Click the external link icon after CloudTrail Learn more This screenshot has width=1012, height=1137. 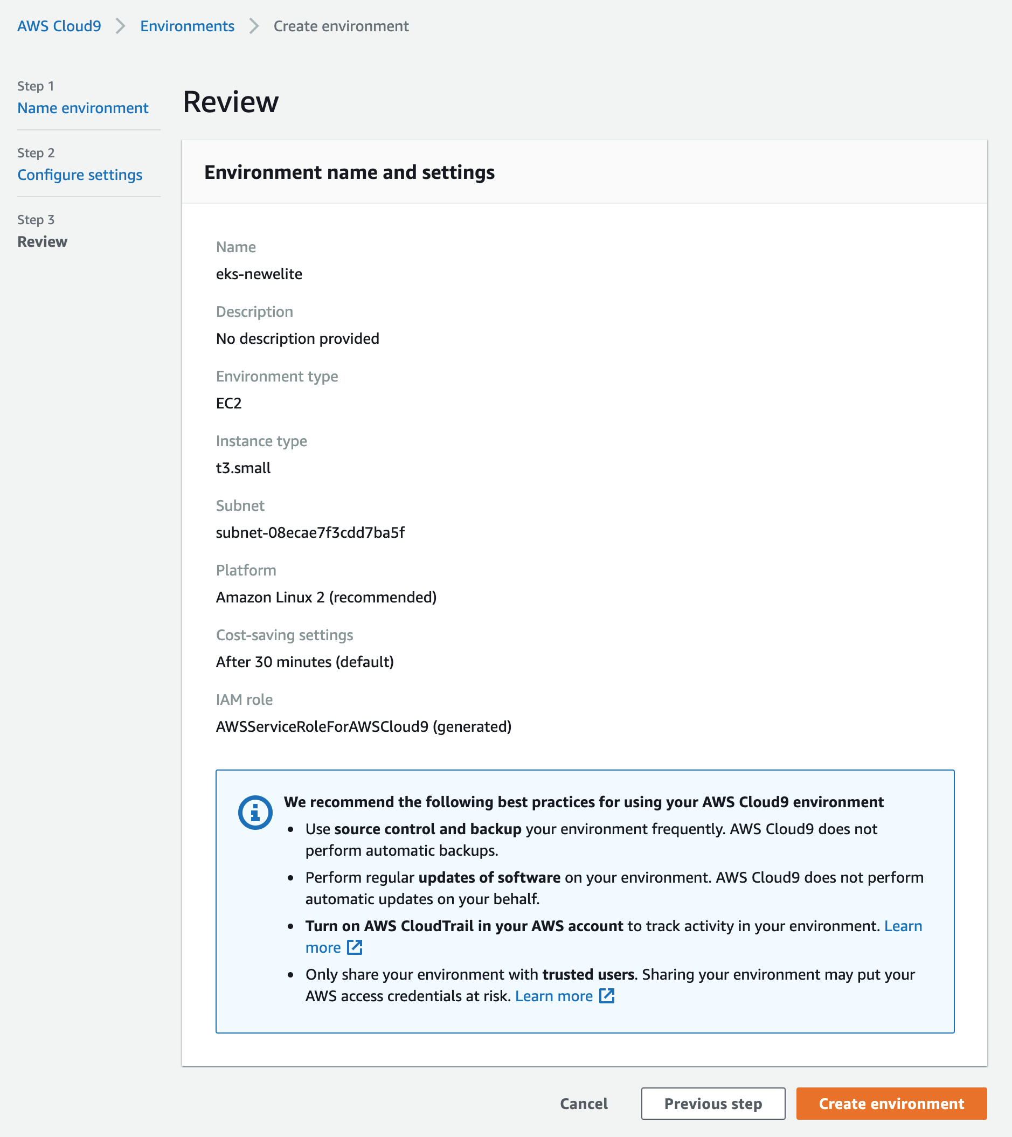pos(355,947)
